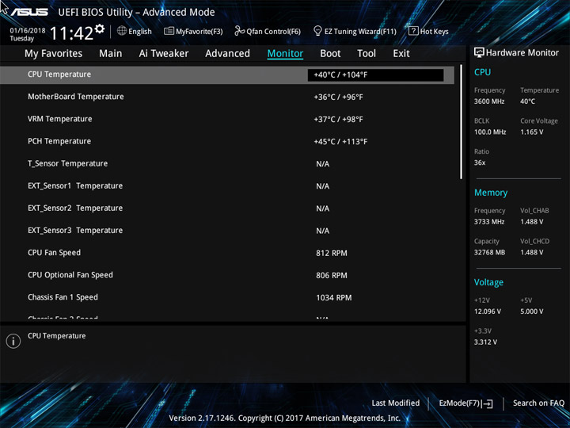Click the 12.096 V reading
570x428 pixels.
(x=487, y=311)
